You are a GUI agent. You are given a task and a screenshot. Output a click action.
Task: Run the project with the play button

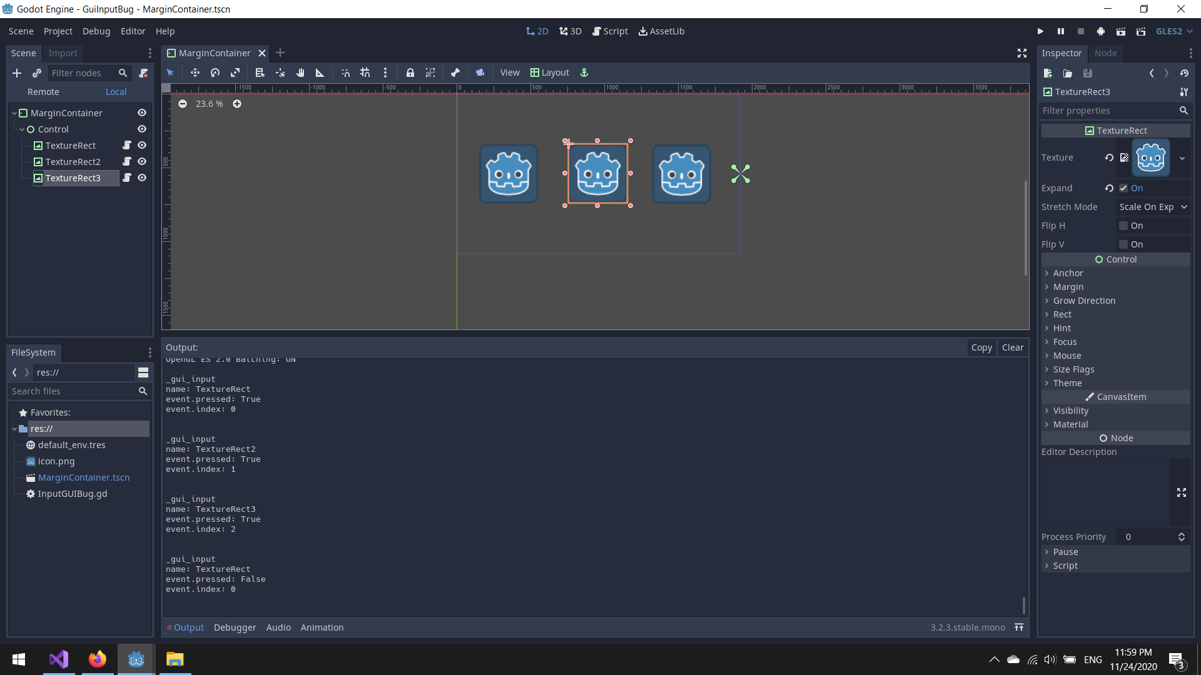(1040, 31)
